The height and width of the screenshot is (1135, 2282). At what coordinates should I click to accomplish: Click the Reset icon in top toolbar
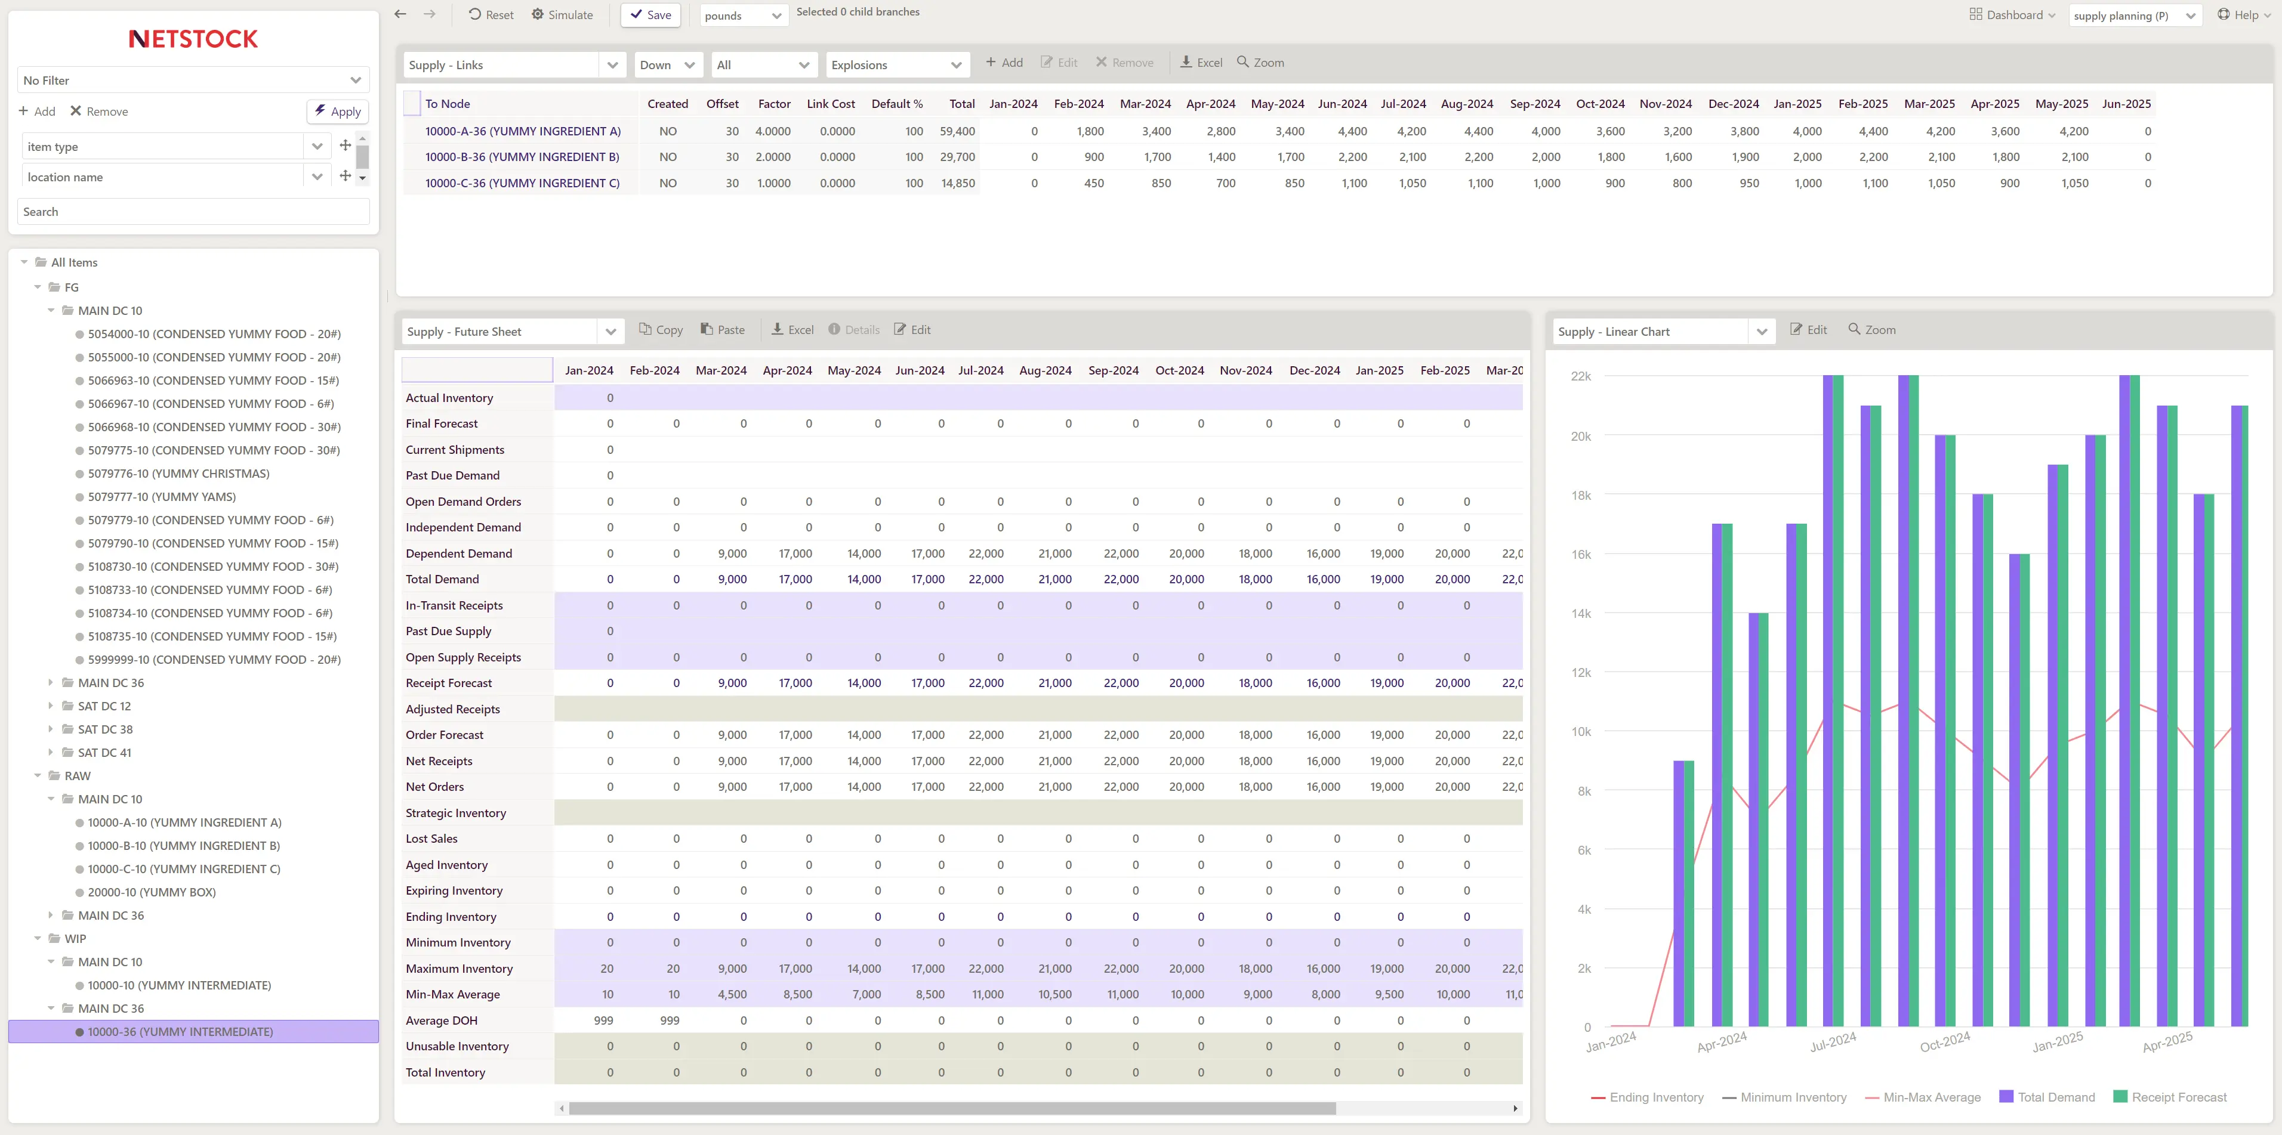pos(476,14)
